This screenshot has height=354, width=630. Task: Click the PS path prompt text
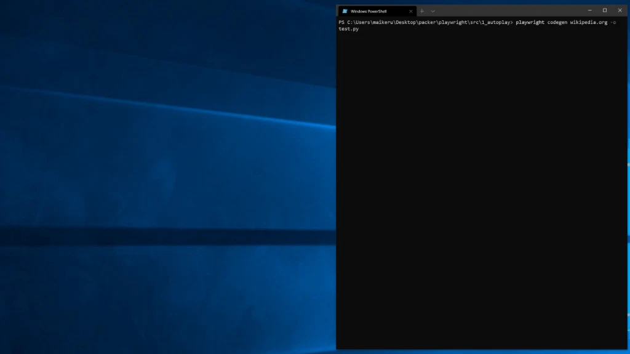426,22
